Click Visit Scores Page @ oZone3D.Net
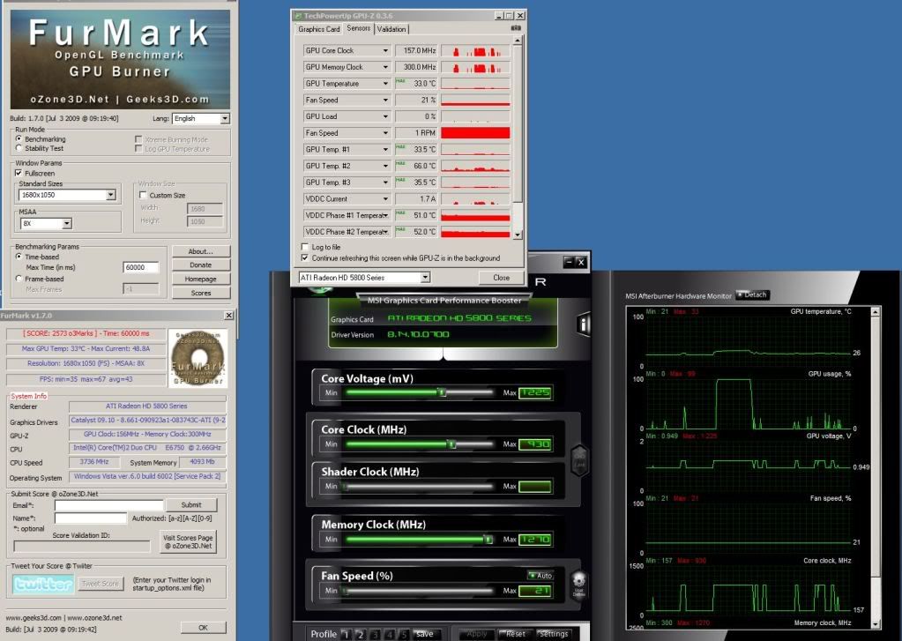This screenshot has width=902, height=641. click(x=188, y=541)
